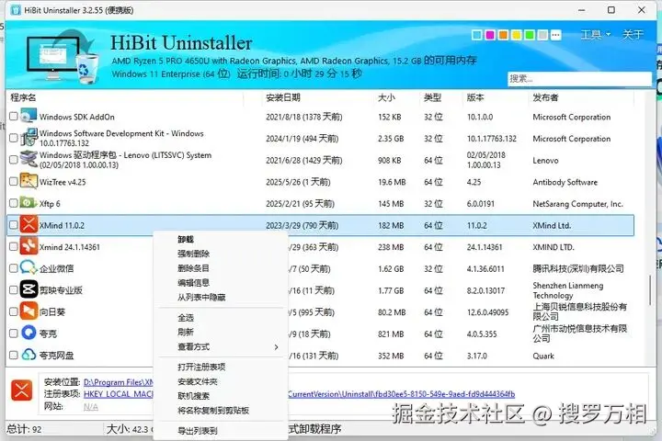The image size is (662, 441).
Task: Select the orange theme color swatch
Action: click(x=503, y=35)
